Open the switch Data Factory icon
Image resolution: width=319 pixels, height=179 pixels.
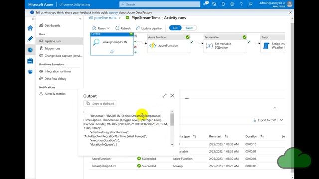point(214,4)
